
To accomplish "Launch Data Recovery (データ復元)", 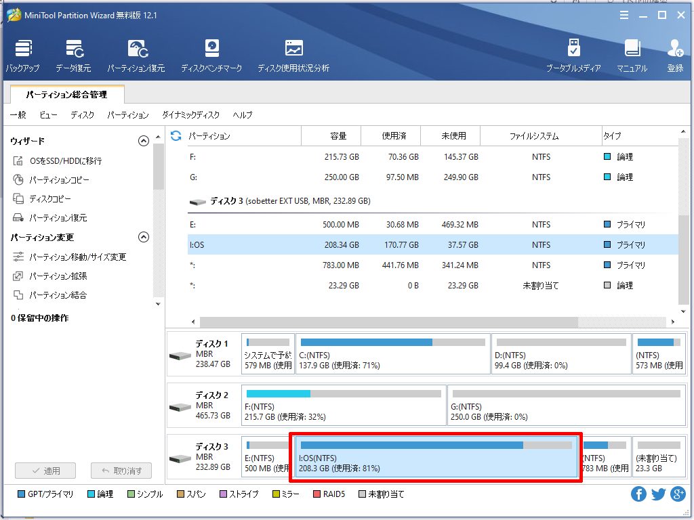I will coord(73,56).
